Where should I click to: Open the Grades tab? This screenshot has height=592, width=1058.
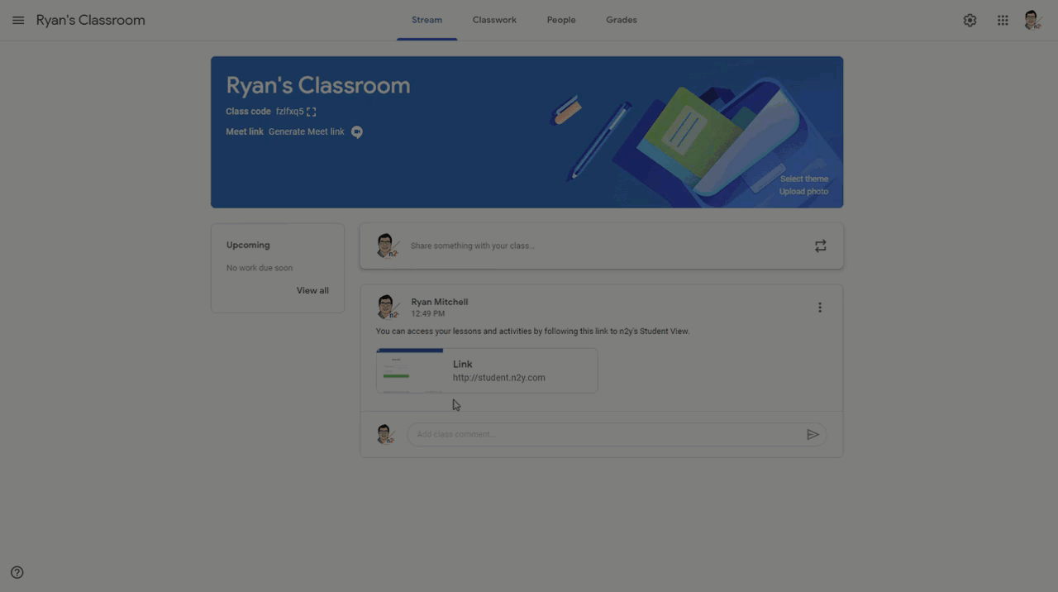click(622, 20)
